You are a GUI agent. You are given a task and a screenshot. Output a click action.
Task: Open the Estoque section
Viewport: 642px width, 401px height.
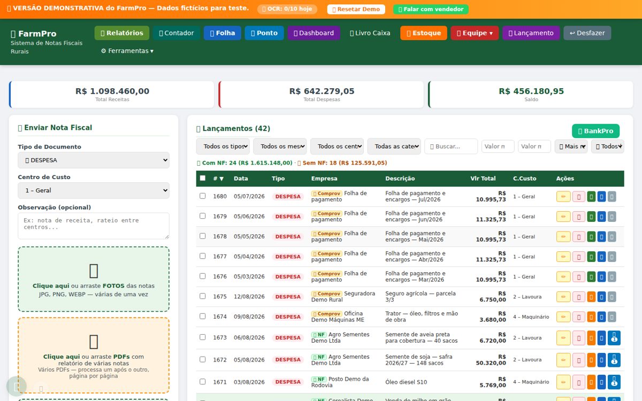pyautogui.click(x=424, y=33)
